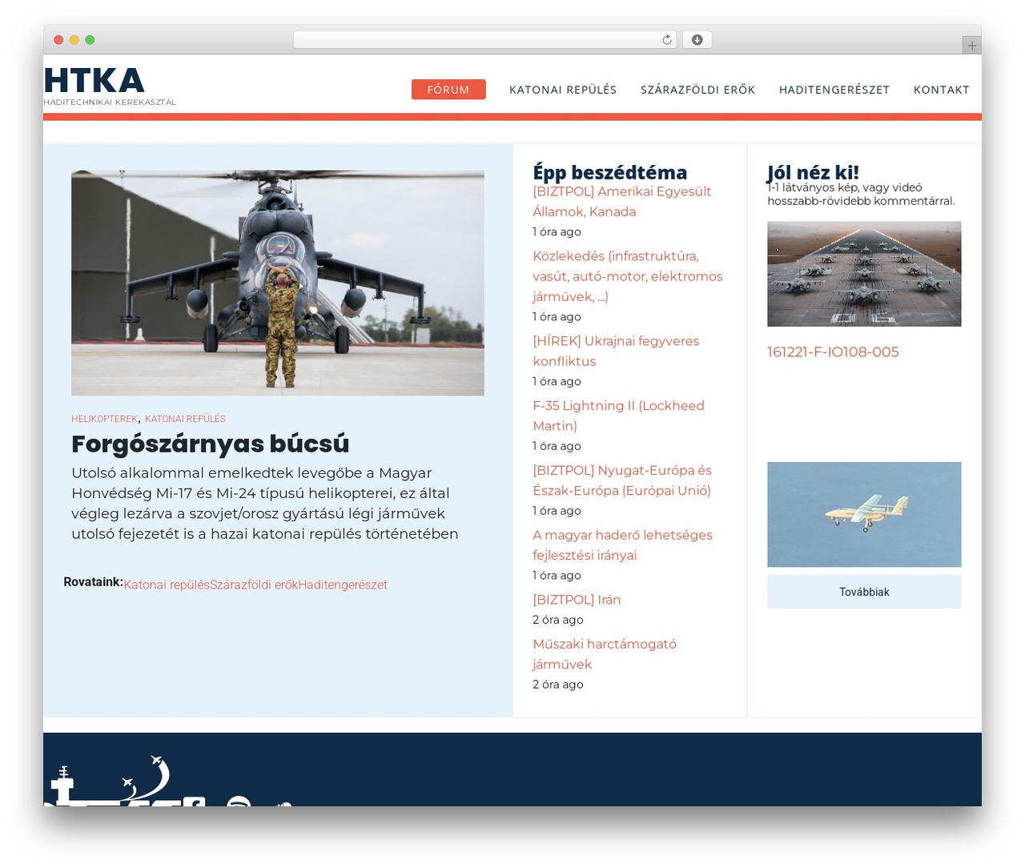The height and width of the screenshot is (868, 1025).
Task: Click the KATONAI REPÜLÉS tag above the headline
Action: coord(185,419)
